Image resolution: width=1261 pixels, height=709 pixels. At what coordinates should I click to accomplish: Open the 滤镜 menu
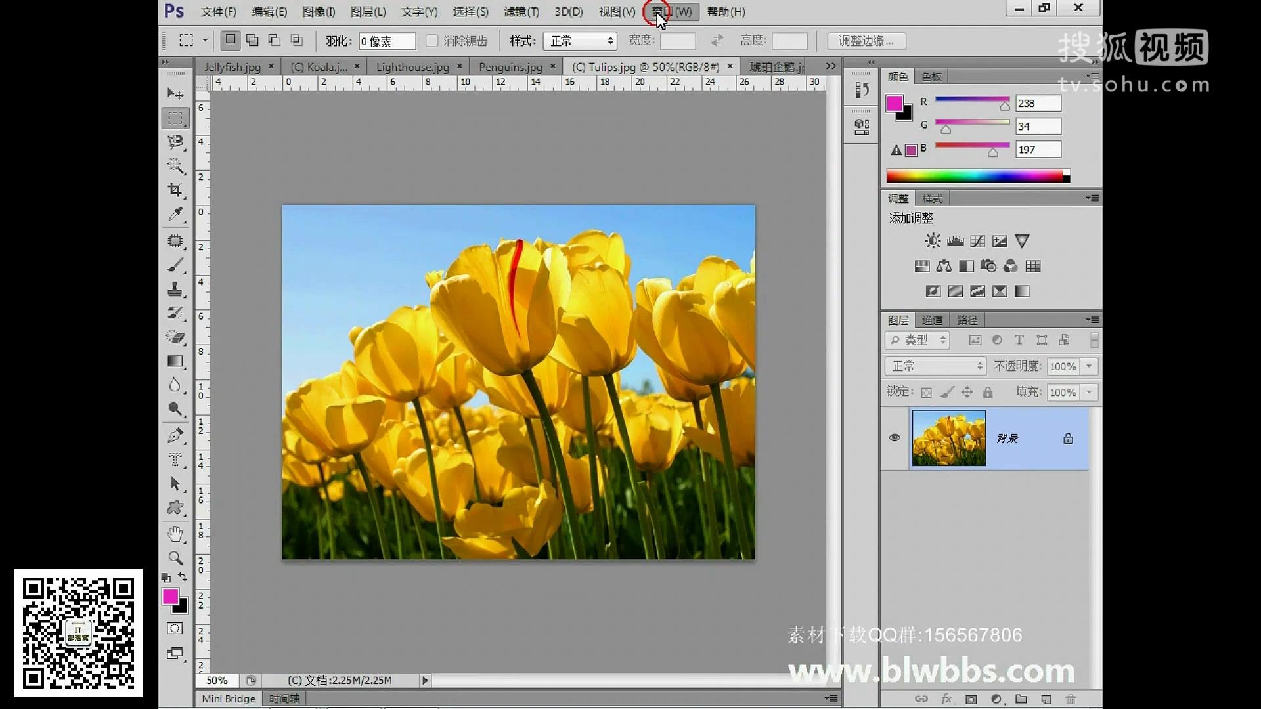[520, 12]
